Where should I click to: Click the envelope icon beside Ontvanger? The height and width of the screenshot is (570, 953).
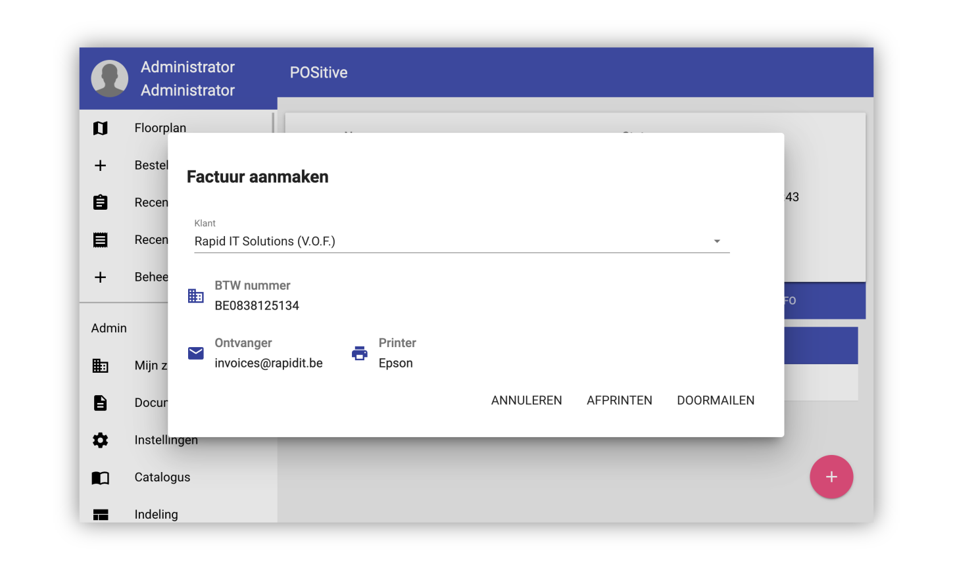[196, 353]
